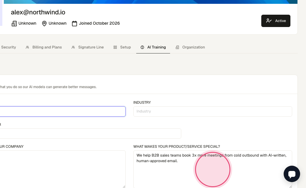
Task: Click the Billing and Plans tab icon
Action: coord(27,47)
